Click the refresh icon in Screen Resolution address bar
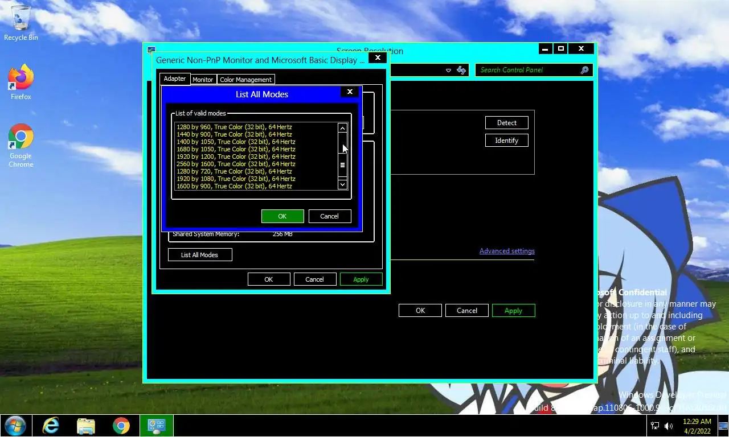The image size is (729, 437). pos(461,70)
